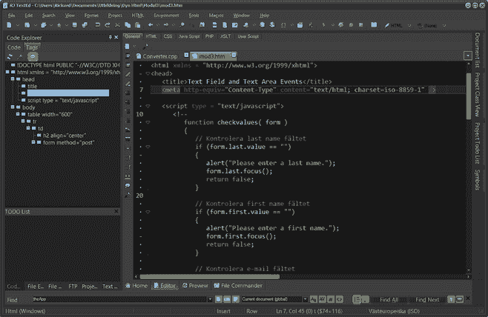The image size is (488, 317).
Task: Open the Project Class View side panel
Action: pyautogui.click(x=477, y=95)
